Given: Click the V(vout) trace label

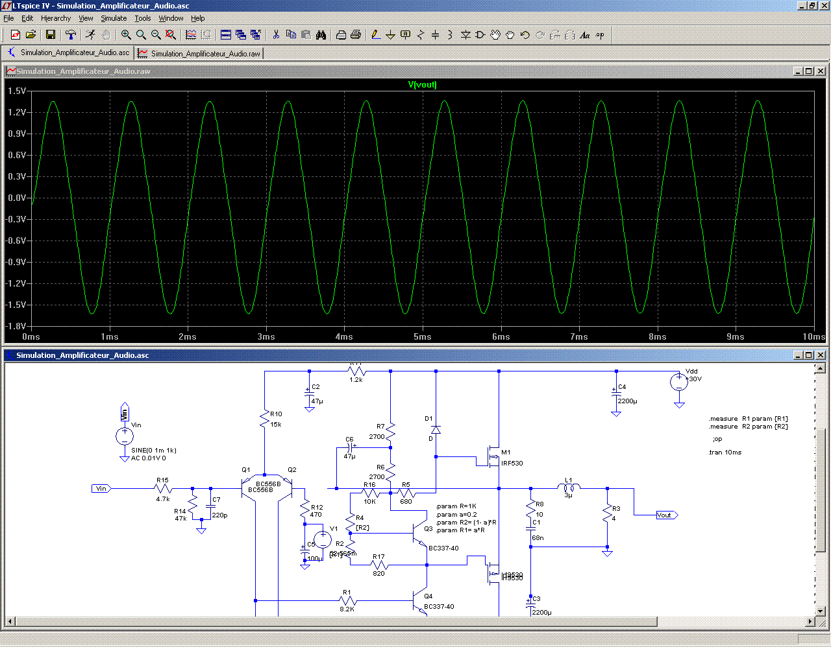Looking at the screenshot, I should click(x=422, y=84).
